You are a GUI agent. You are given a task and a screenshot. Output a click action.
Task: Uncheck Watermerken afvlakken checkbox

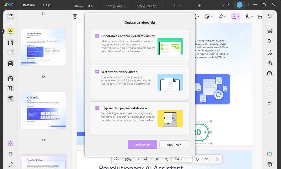(x=97, y=72)
